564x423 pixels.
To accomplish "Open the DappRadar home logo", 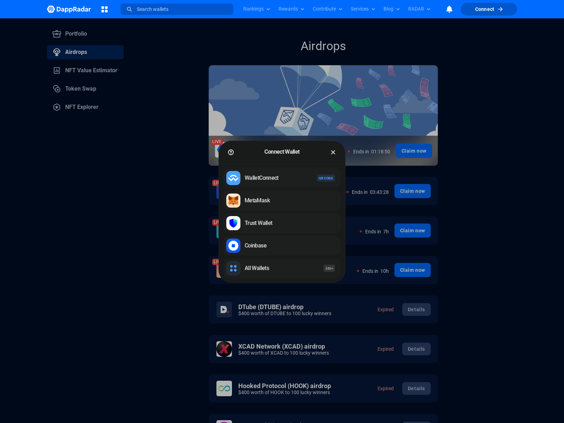I will pos(69,9).
